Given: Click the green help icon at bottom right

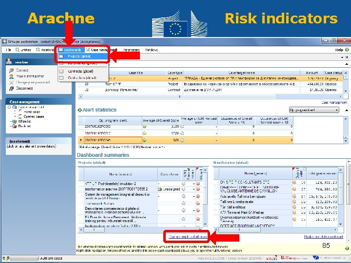Looking at the screenshot, I should (347, 248).
